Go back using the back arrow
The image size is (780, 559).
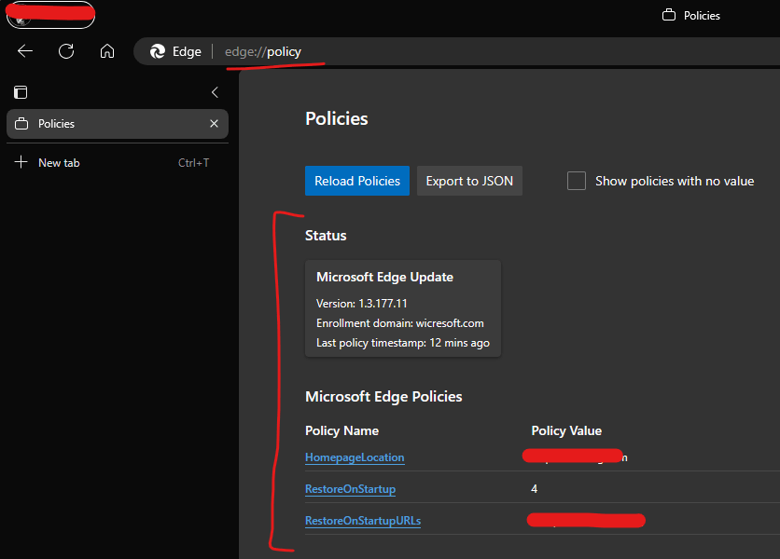pyautogui.click(x=25, y=51)
